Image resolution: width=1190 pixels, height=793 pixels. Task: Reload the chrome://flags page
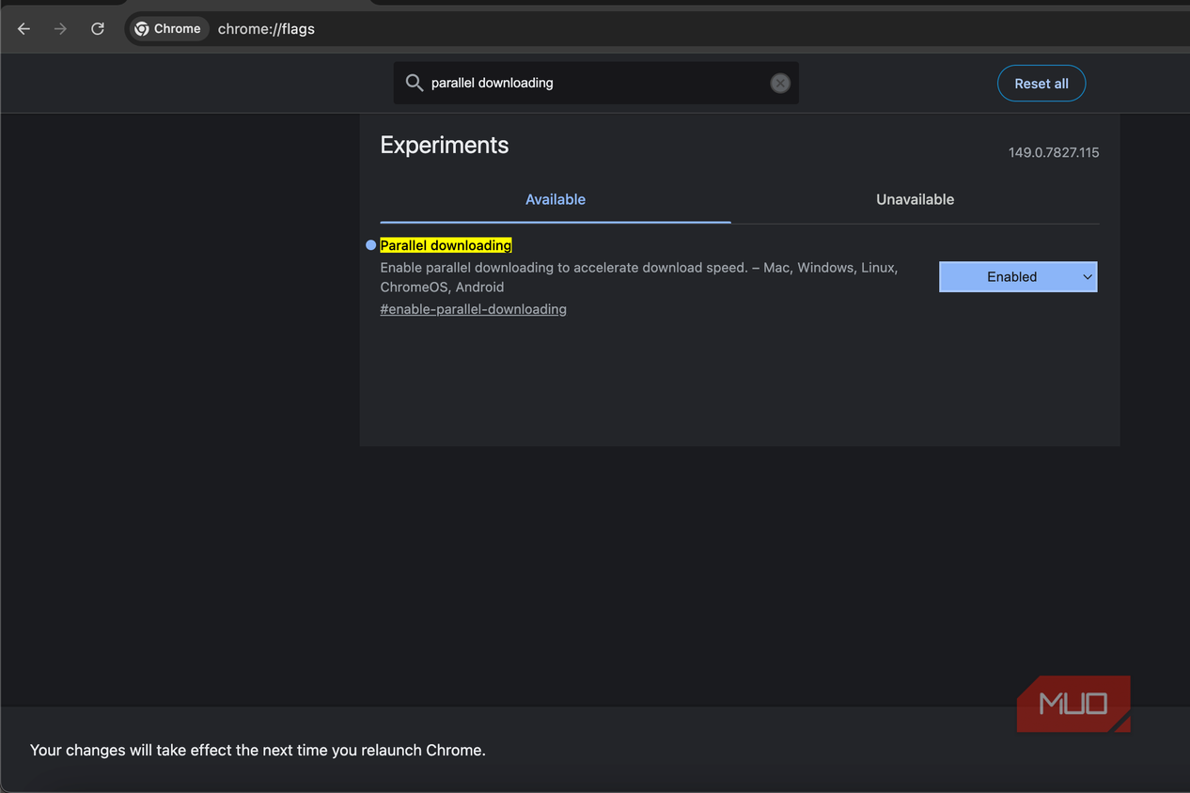click(98, 29)
